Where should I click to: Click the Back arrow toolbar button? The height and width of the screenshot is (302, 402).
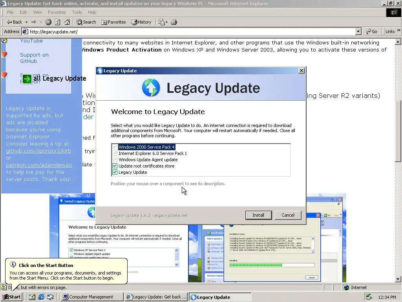coord(15,22)
